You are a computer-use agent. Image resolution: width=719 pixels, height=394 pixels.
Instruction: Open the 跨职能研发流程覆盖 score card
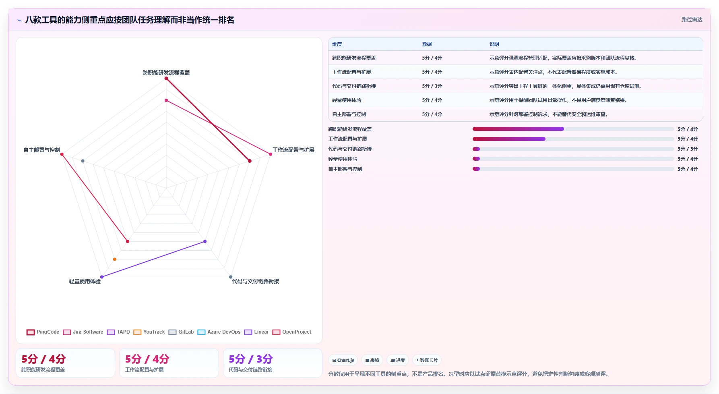(x=65, y=363)
